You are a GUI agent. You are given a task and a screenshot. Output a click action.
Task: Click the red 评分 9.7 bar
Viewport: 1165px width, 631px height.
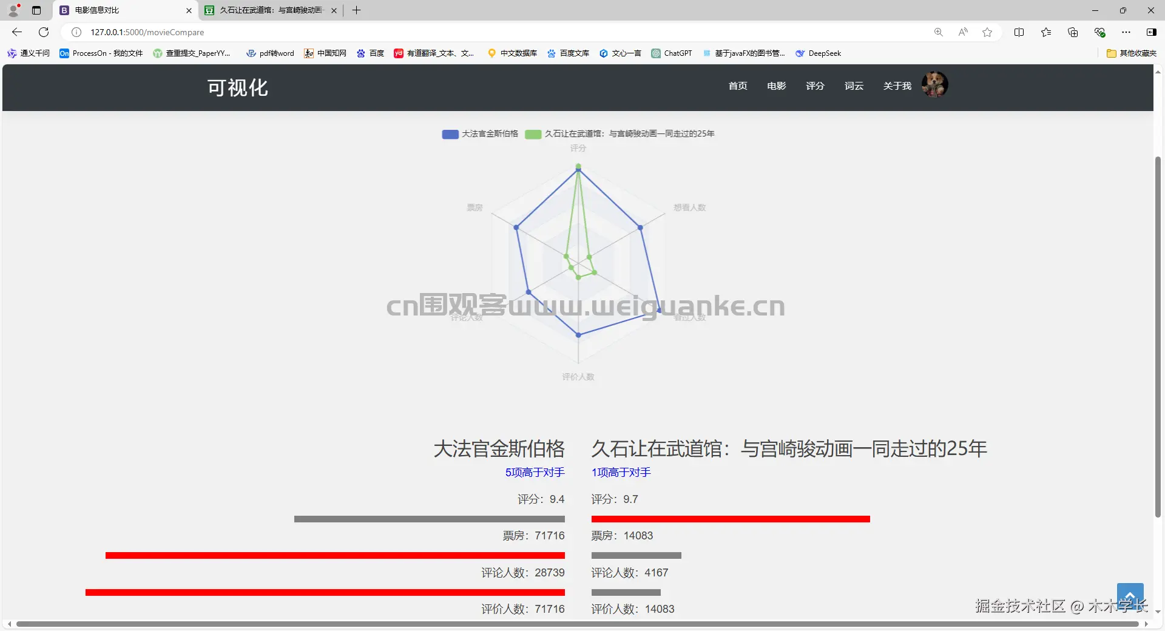point(731,519)
